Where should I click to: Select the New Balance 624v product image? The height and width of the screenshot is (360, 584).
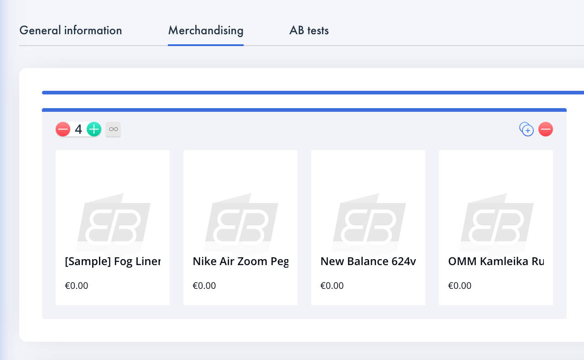point(368,224)
